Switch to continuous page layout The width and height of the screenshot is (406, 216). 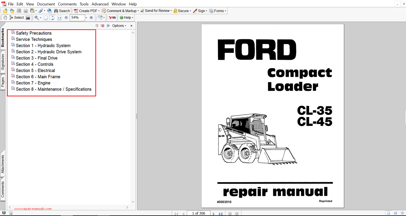pyautogui.click(x=395, y=213)
